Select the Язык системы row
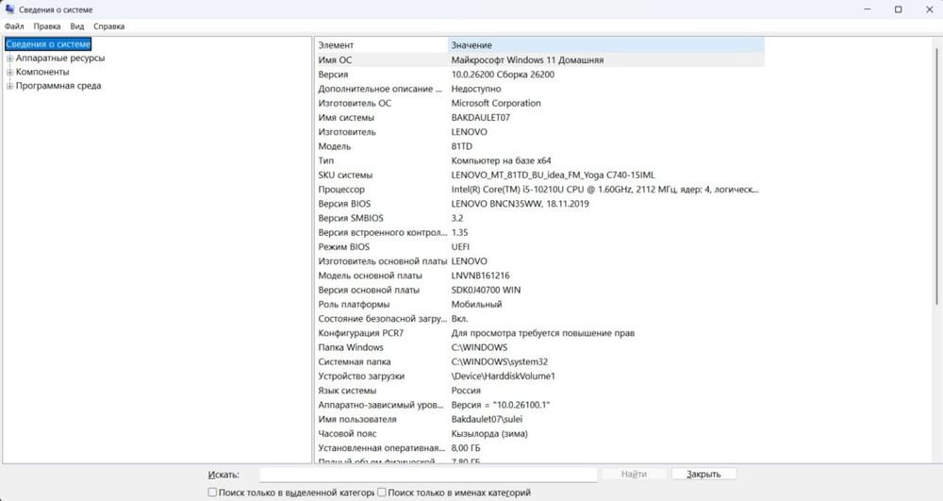This screenshot has width=943, height=501. click(x=539, y=391)
